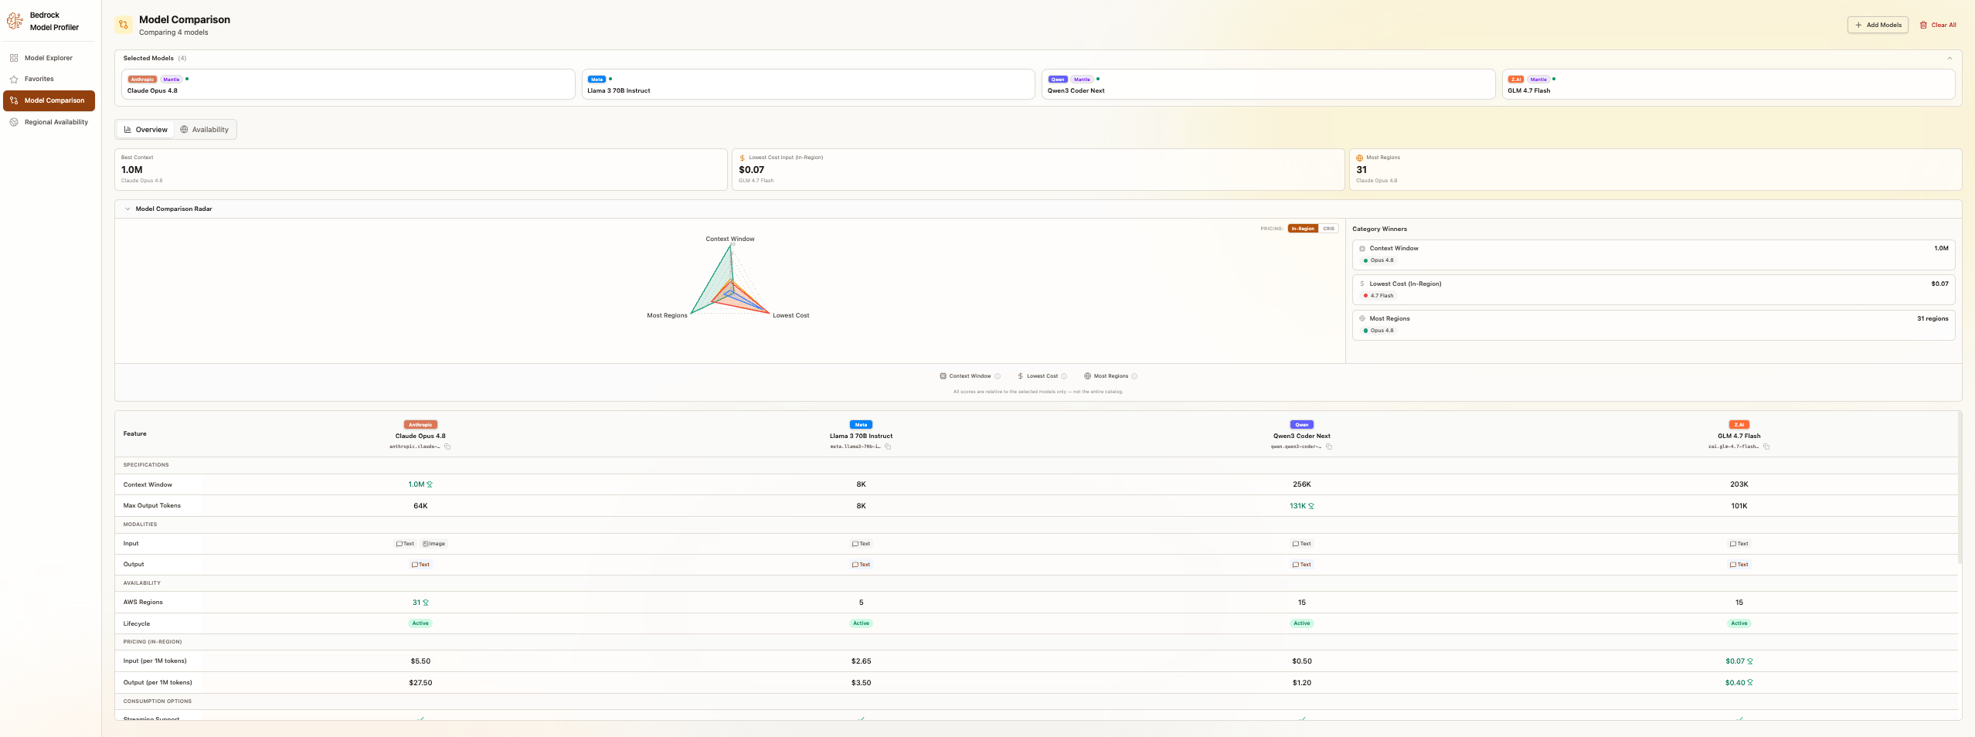This screenshot has height=737, width=1975.
Task: Click the plus icon on Add Models
Action: 1858,25
